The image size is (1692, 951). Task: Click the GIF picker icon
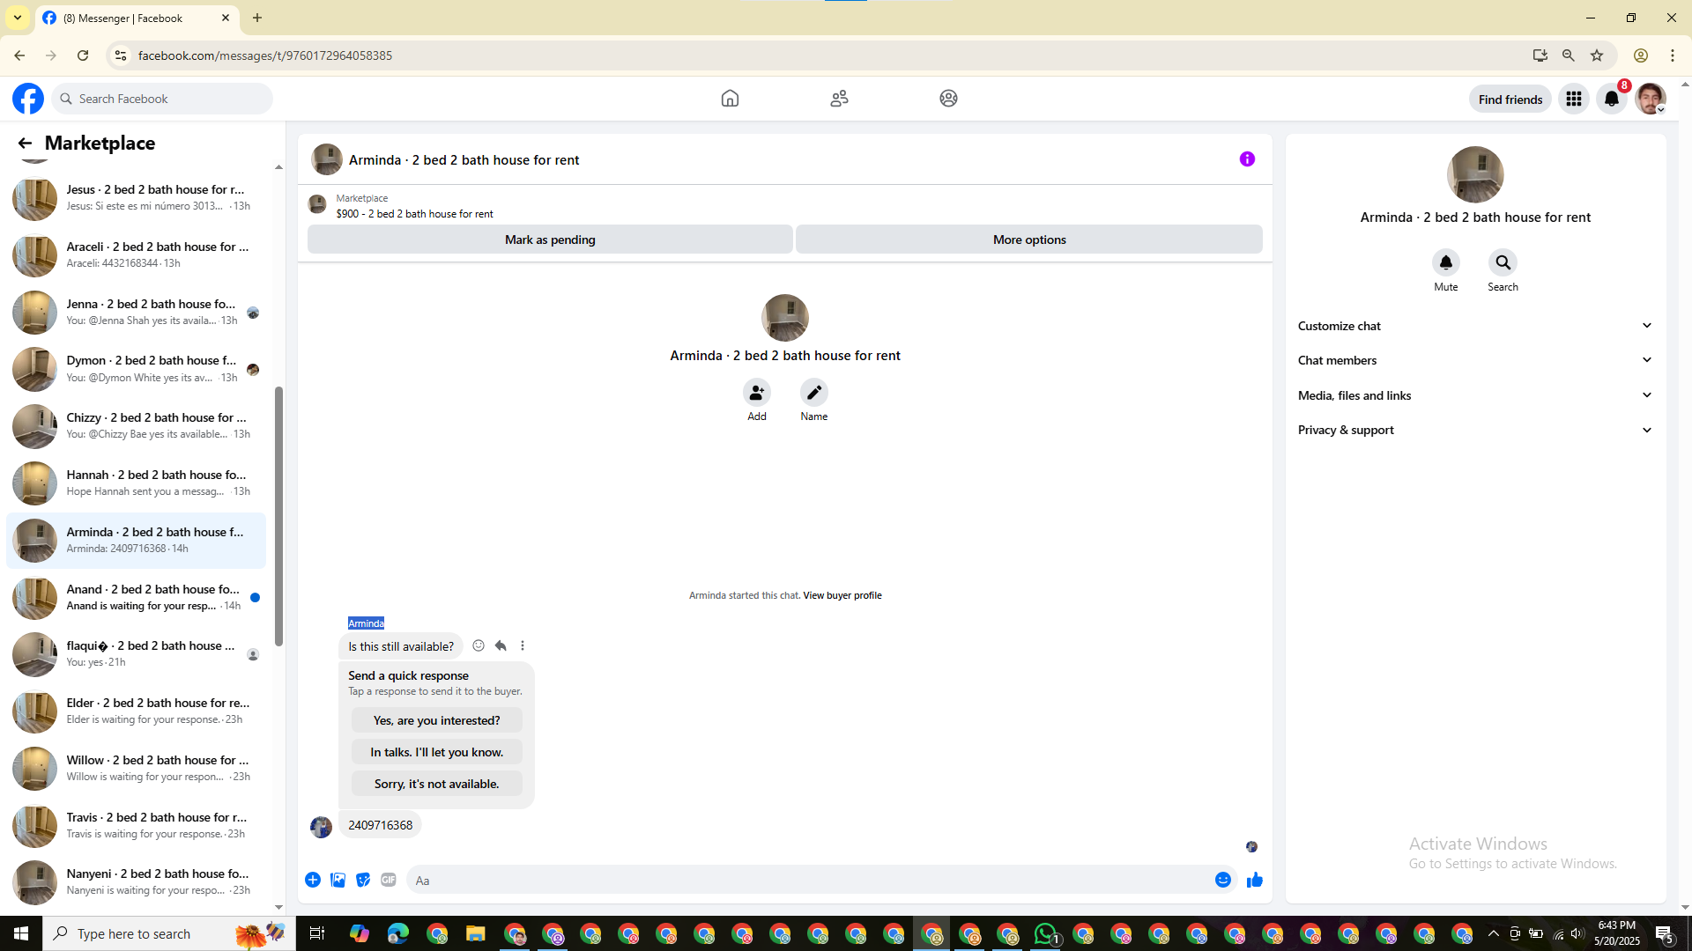[x=389, y=880]
